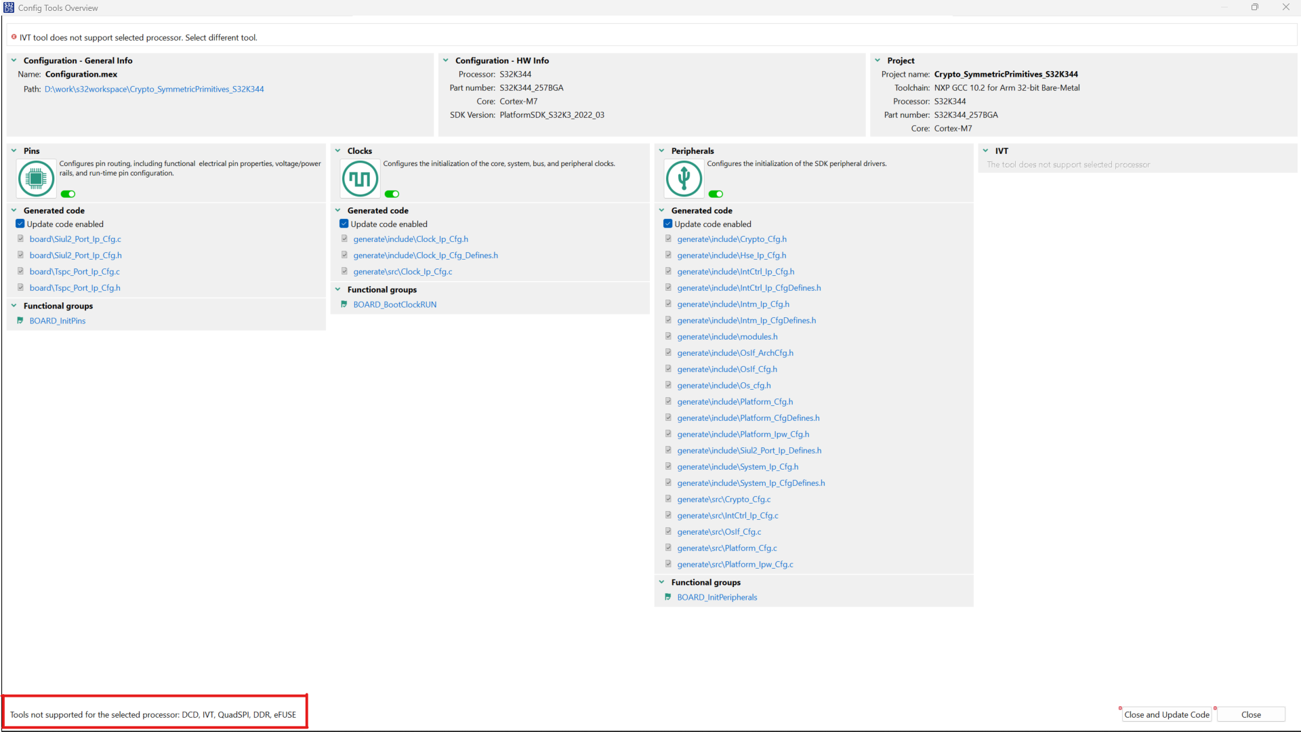Click BOARD_InitPins functional group flag icon

pyautogui.click(x=20, y=321)
